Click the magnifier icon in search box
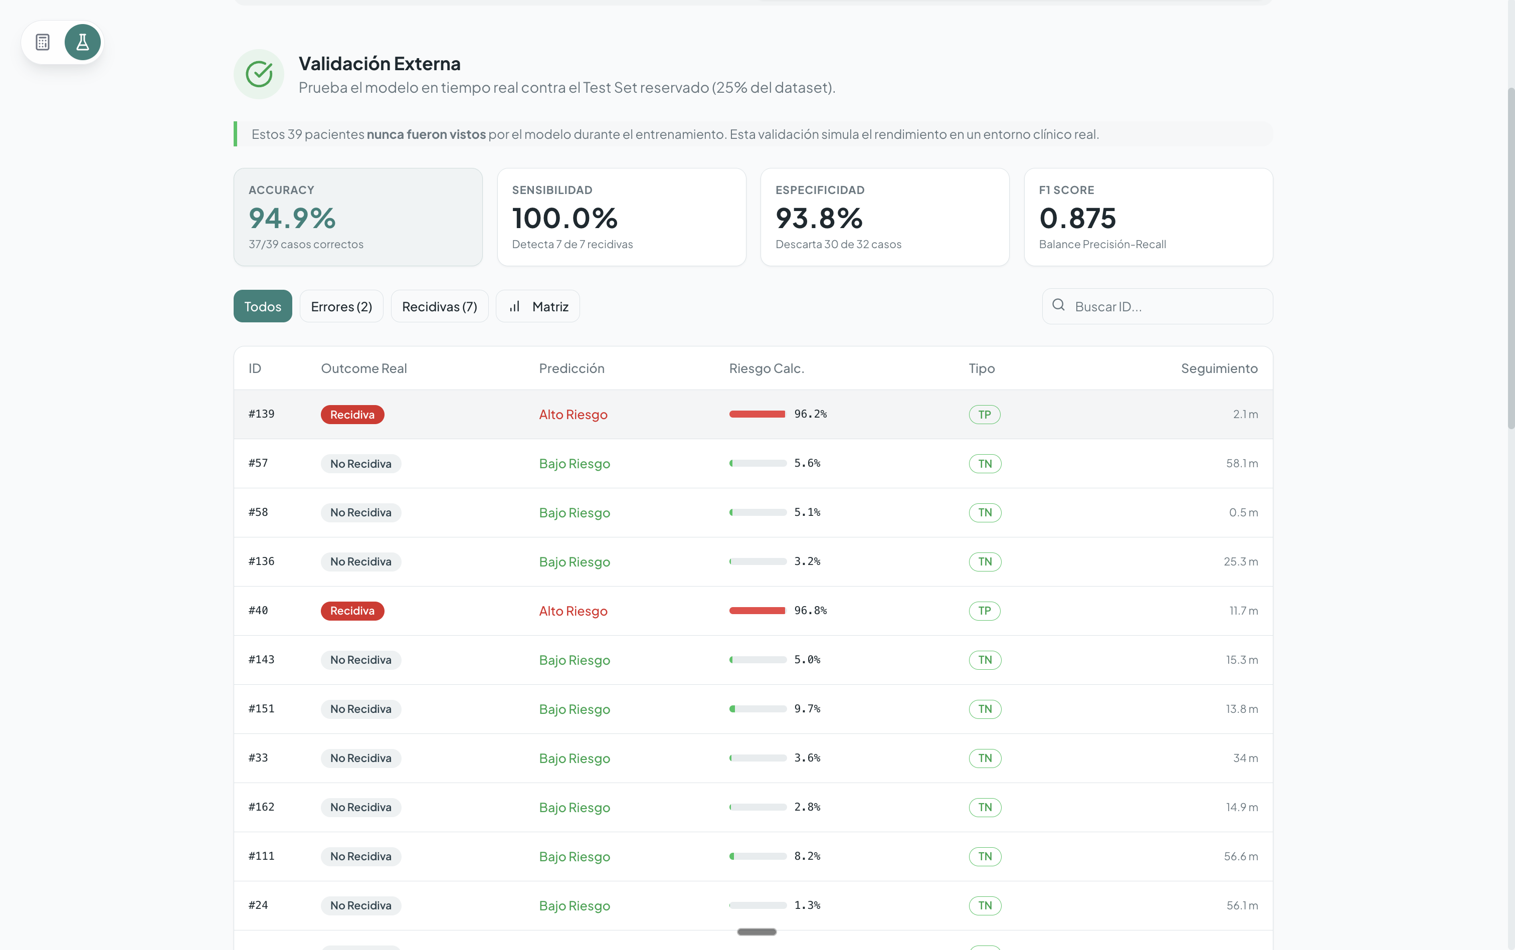Screen dimensions: 1515x950 pyautogui.click(x=1058, y=305)
